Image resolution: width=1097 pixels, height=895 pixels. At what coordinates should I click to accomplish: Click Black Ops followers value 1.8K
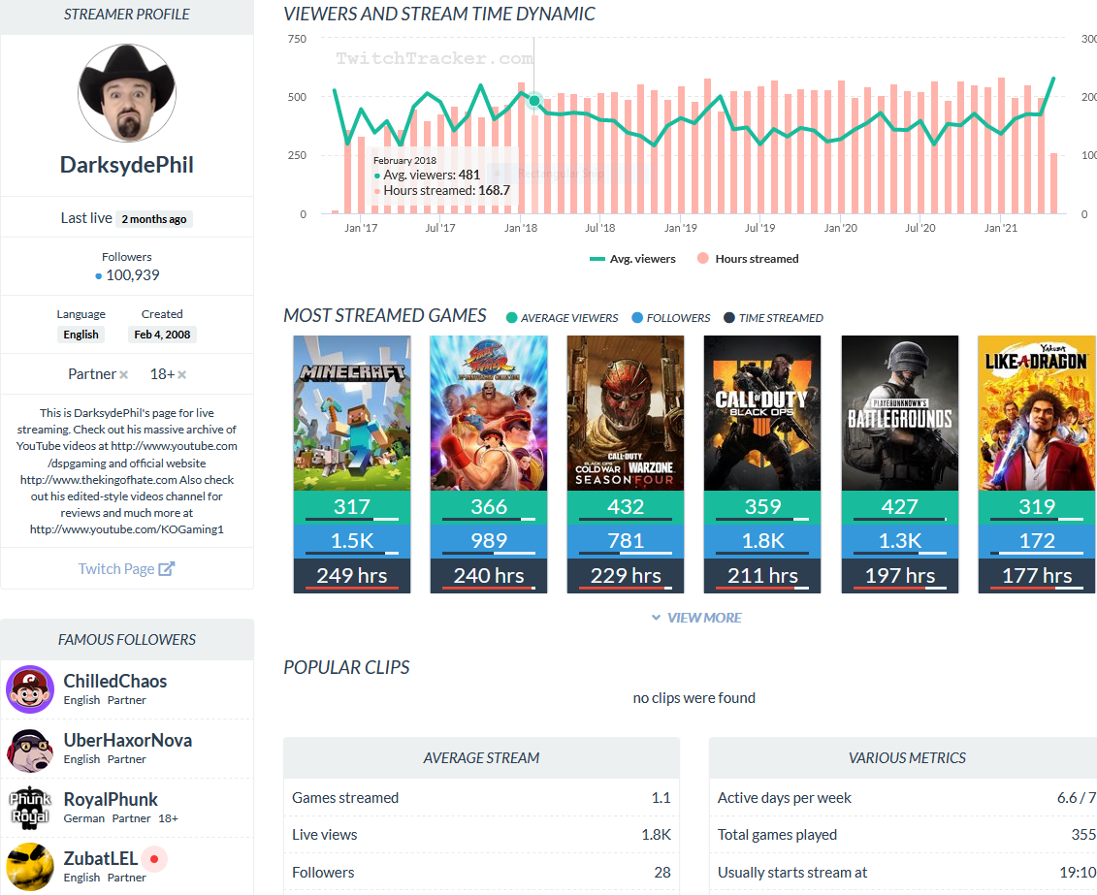click(x=762, y=541)
